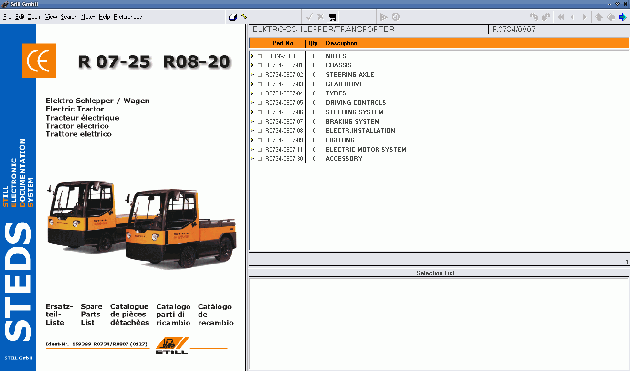Click the yellow pin note icon
Image resolution: width=630 pixels, height=371 pixels.
(x=244, y=17)
